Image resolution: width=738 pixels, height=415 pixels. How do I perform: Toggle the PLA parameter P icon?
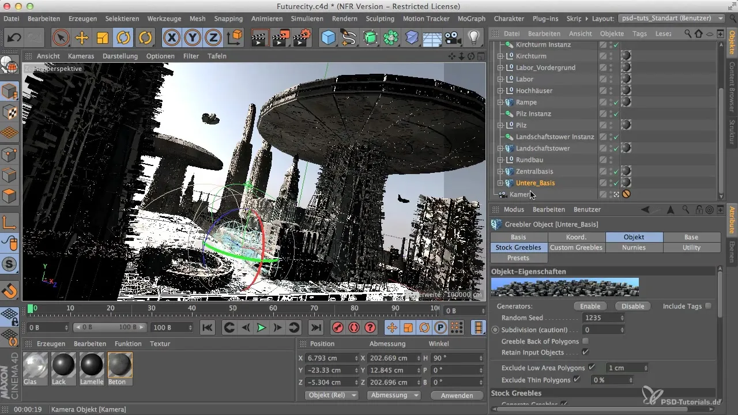click(x=440, y=327)
